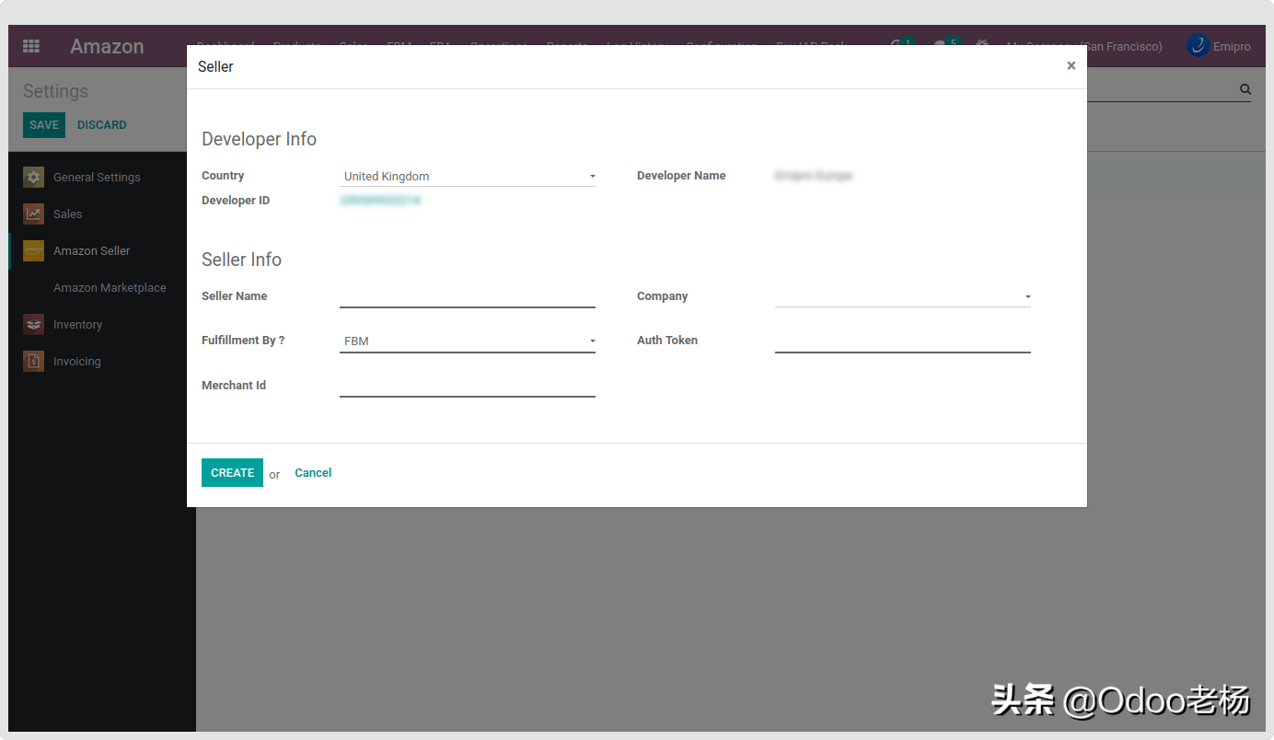Open the Inventory box icon
This screenshot has height=740, width=1274.
(x=34, y=325)
